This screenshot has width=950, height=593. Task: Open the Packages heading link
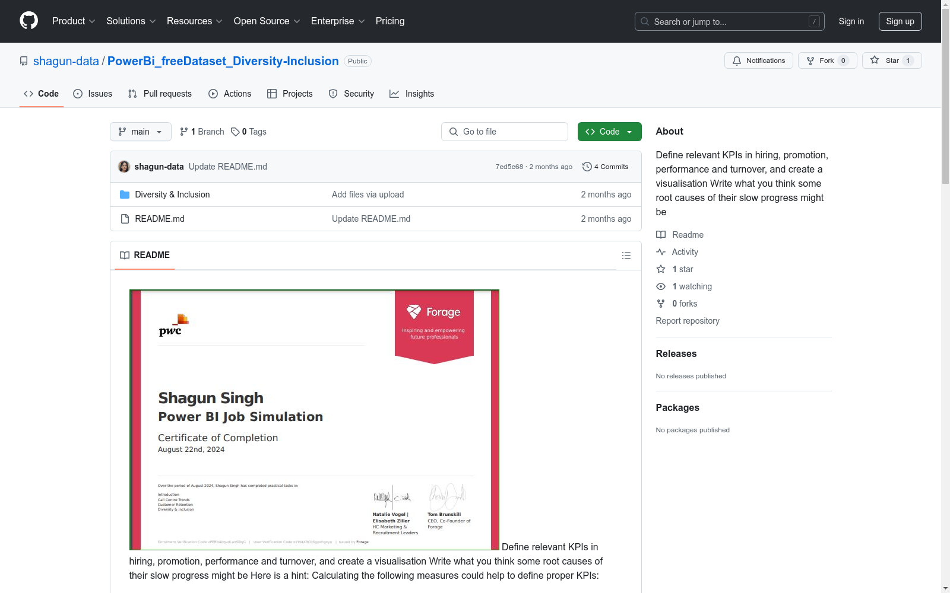click(x=677, y=407)
